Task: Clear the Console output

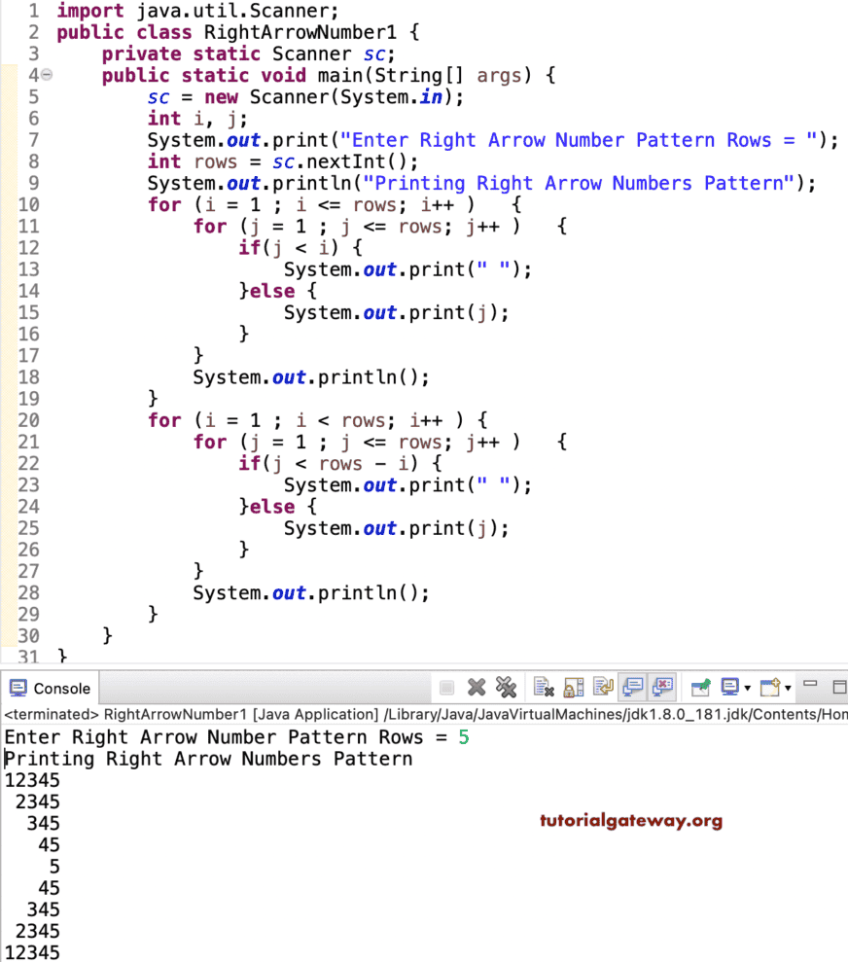Action: pyautogui.click(x=544, y=687)
